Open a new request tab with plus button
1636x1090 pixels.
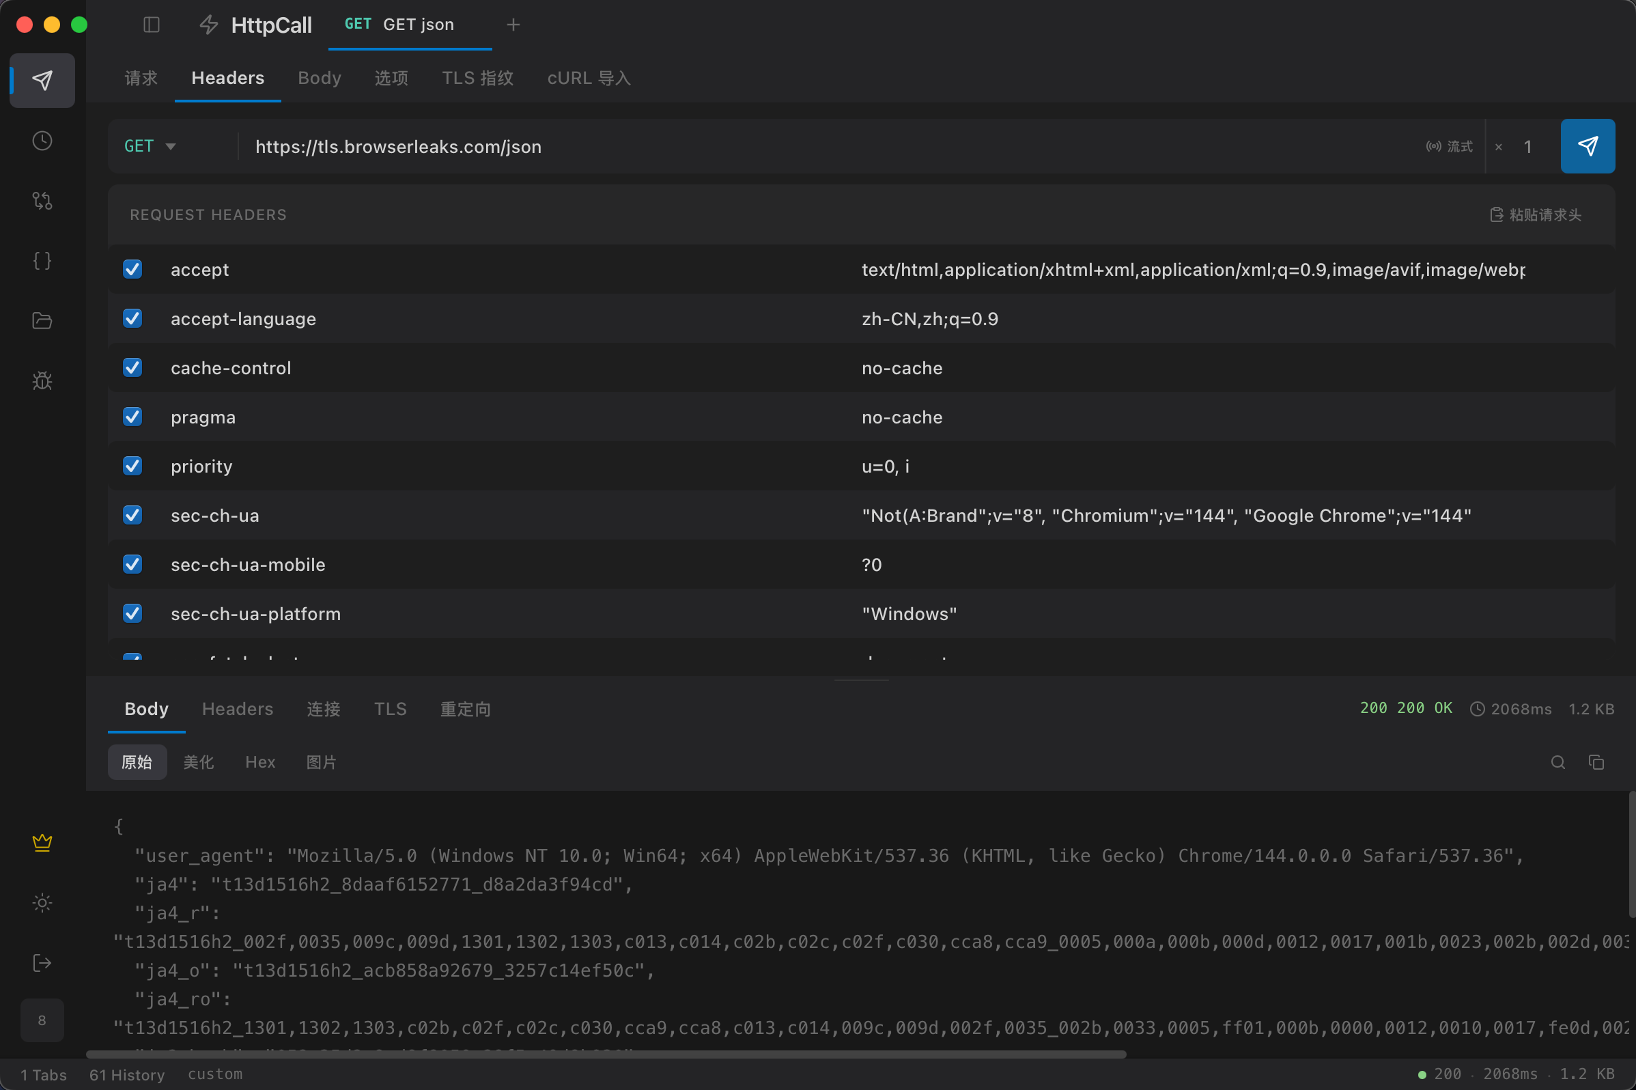pyautogui.click(x=513, y=25)
